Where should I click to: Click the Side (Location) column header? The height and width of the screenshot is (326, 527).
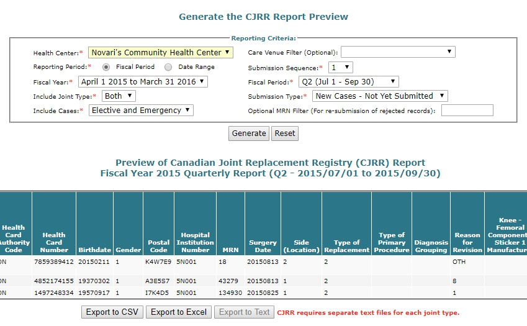tap(302, 224)
